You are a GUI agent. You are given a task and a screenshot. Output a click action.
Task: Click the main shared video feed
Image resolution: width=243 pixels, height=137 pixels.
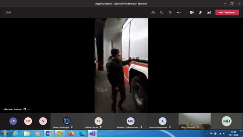click(121, 65)
